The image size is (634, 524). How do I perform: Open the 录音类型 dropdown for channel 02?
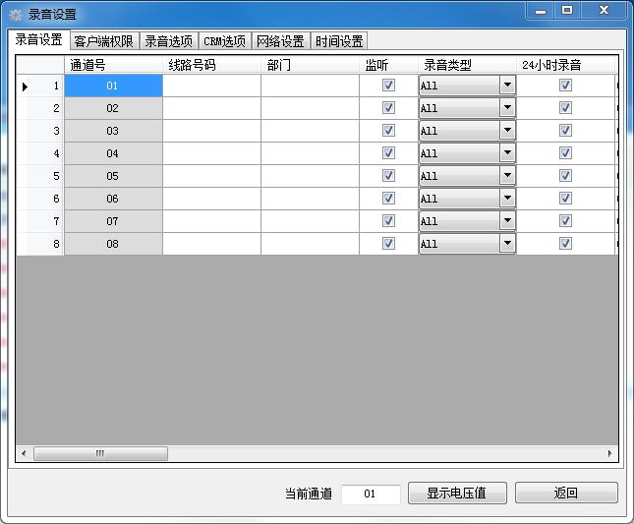point(507,107)
